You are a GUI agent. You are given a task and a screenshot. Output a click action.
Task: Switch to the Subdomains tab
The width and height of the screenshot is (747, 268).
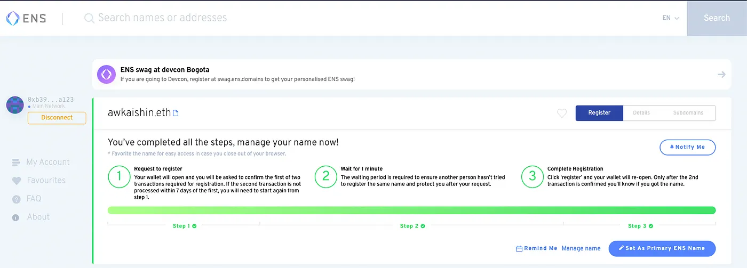(688, 113)
